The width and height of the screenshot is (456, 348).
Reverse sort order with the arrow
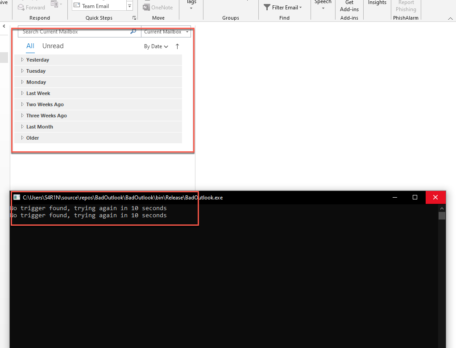177,46
